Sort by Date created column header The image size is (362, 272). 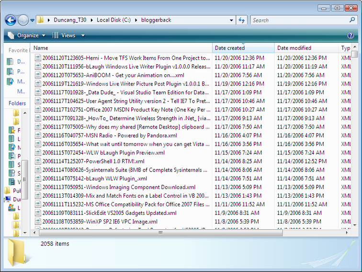pos(243,48)
